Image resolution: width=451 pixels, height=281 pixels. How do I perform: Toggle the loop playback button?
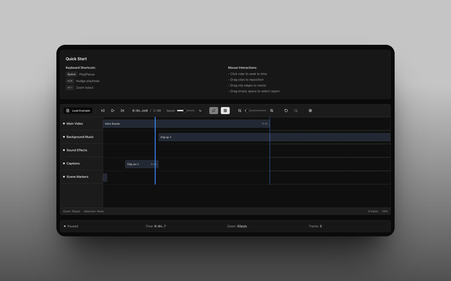pos(214,111)
